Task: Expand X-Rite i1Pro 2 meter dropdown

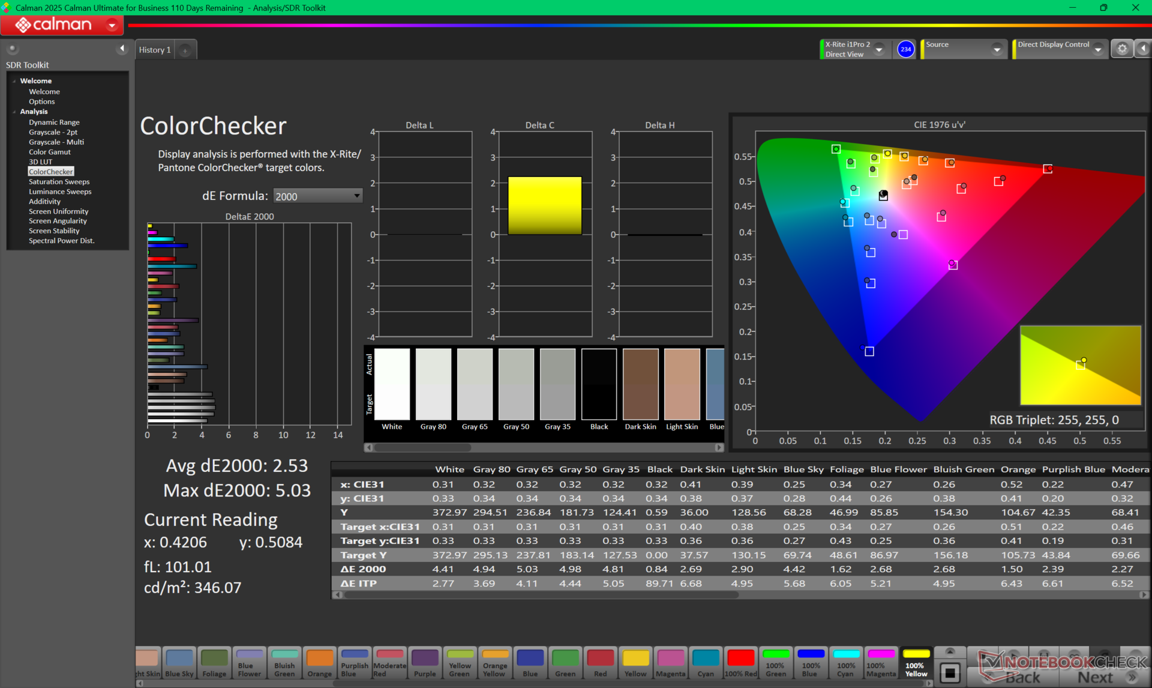Action: click(879, 50)
